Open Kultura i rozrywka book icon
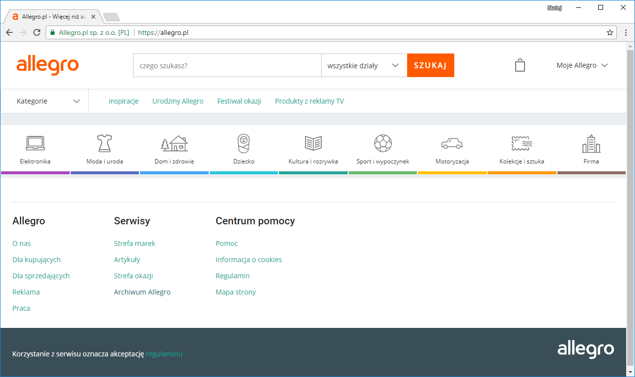The width and height of the screenshot is (635, 377). coord(313,143)
